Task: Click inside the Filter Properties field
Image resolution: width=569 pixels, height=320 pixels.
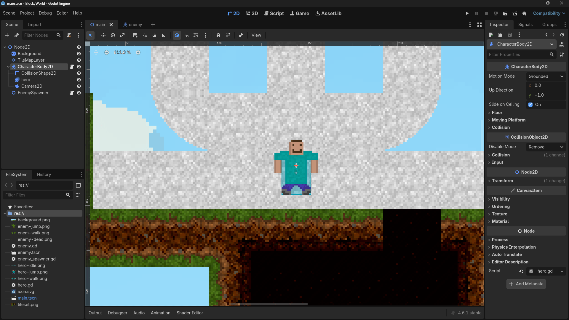Action: pos(519,55)
